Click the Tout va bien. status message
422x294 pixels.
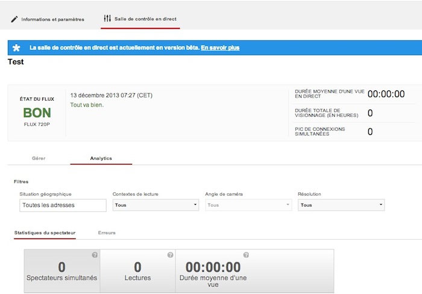pos(87,105)
